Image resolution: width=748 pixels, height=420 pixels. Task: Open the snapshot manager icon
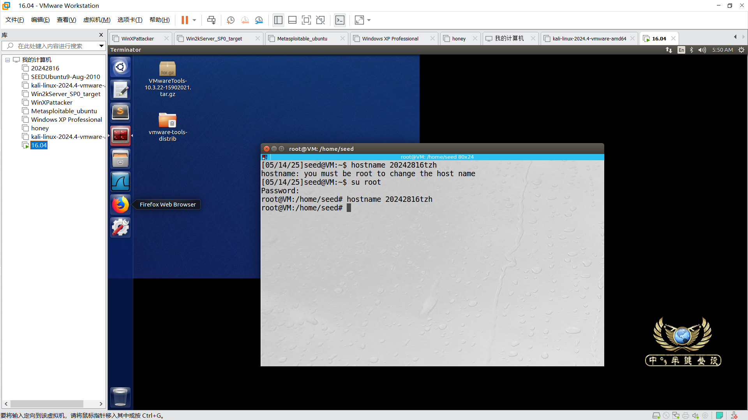[x=259, y=20]
